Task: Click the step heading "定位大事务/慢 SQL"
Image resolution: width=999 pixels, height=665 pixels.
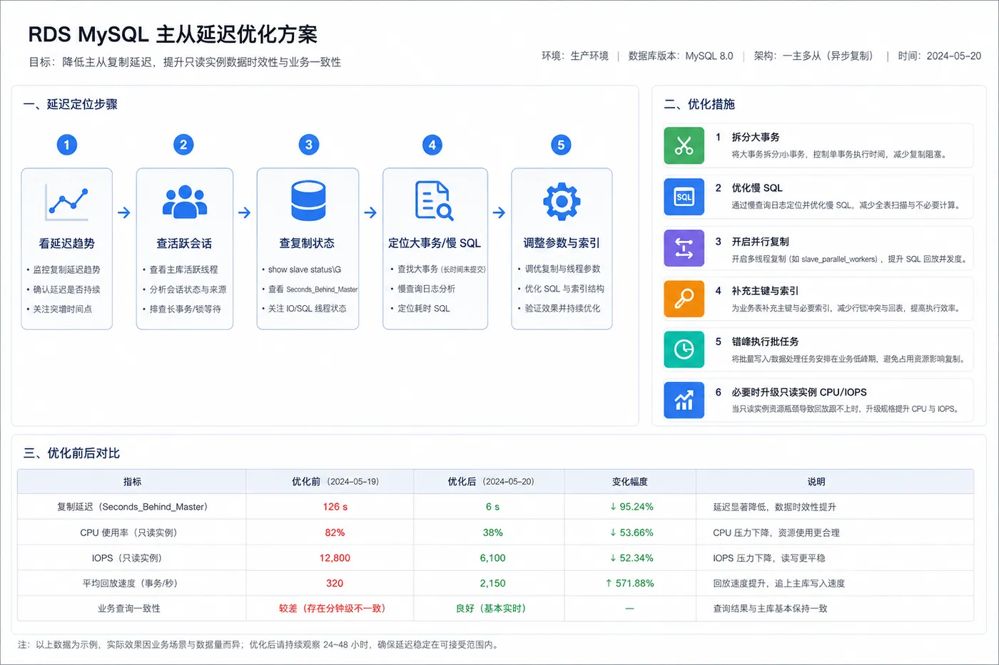Action: [435, 243]
